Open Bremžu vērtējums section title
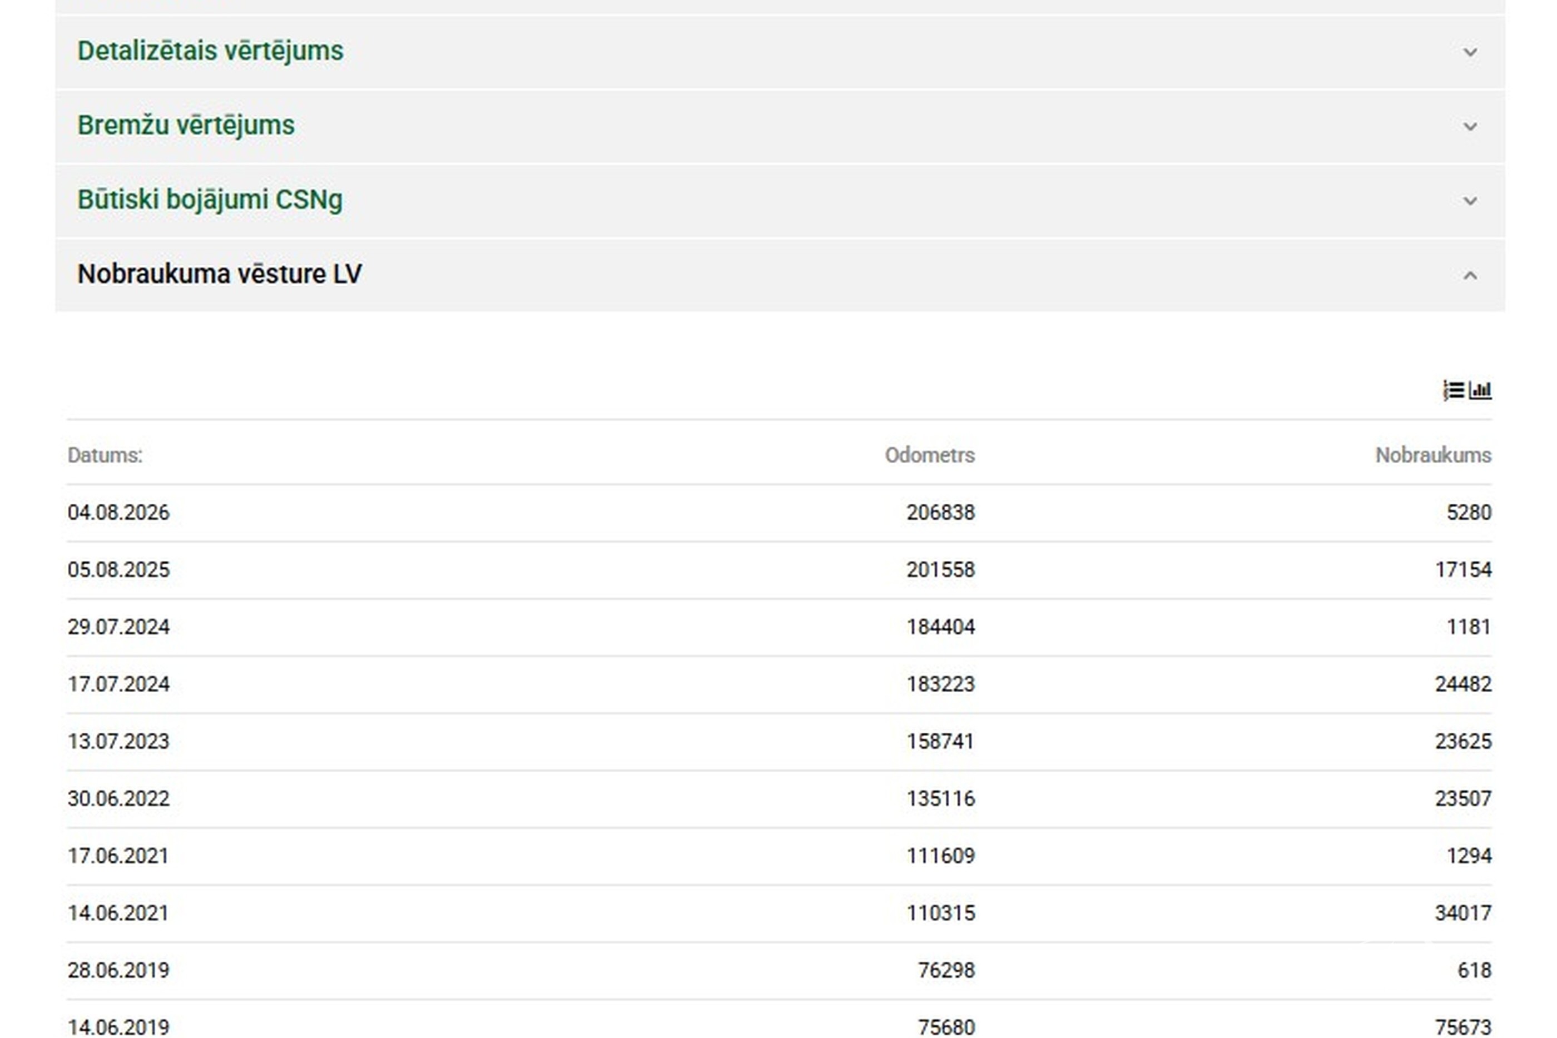This screenshot has width=1557, height=1038. pyautogui.click(x=186, y=125)
